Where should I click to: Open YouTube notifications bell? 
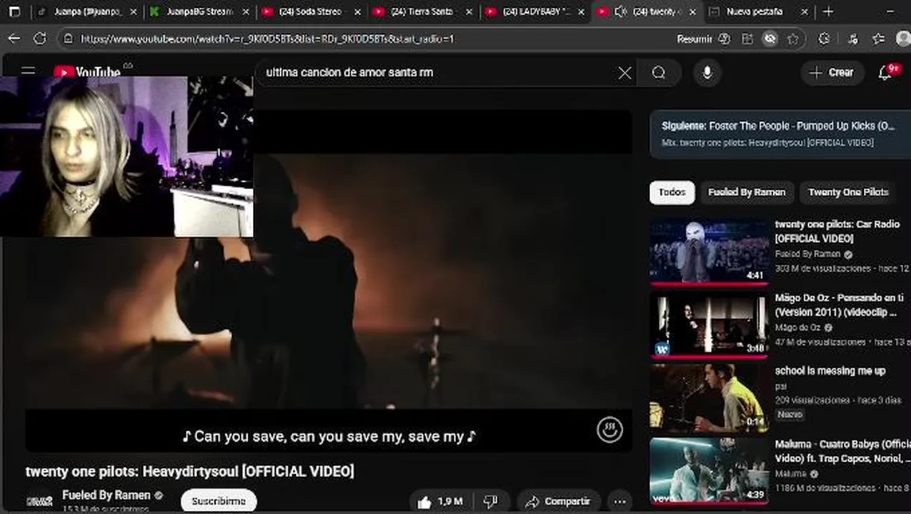click(x=885, y=72)
